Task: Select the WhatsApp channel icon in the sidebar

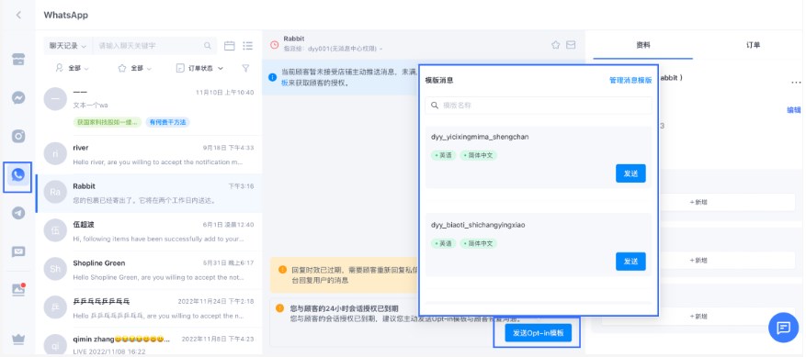Action: coord(18,175)
